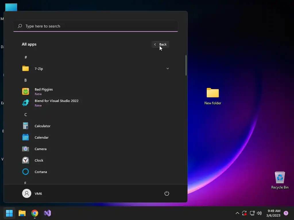Launch the Calculator app icon
This screenshot has height=220, width=294.
tap(26, 126)
